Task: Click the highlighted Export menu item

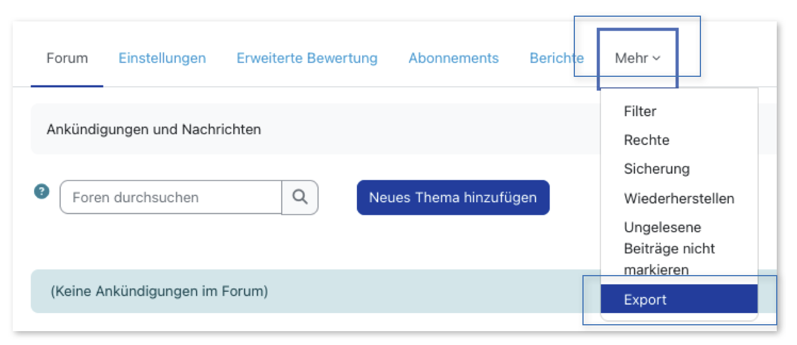Action: point(645,299)
